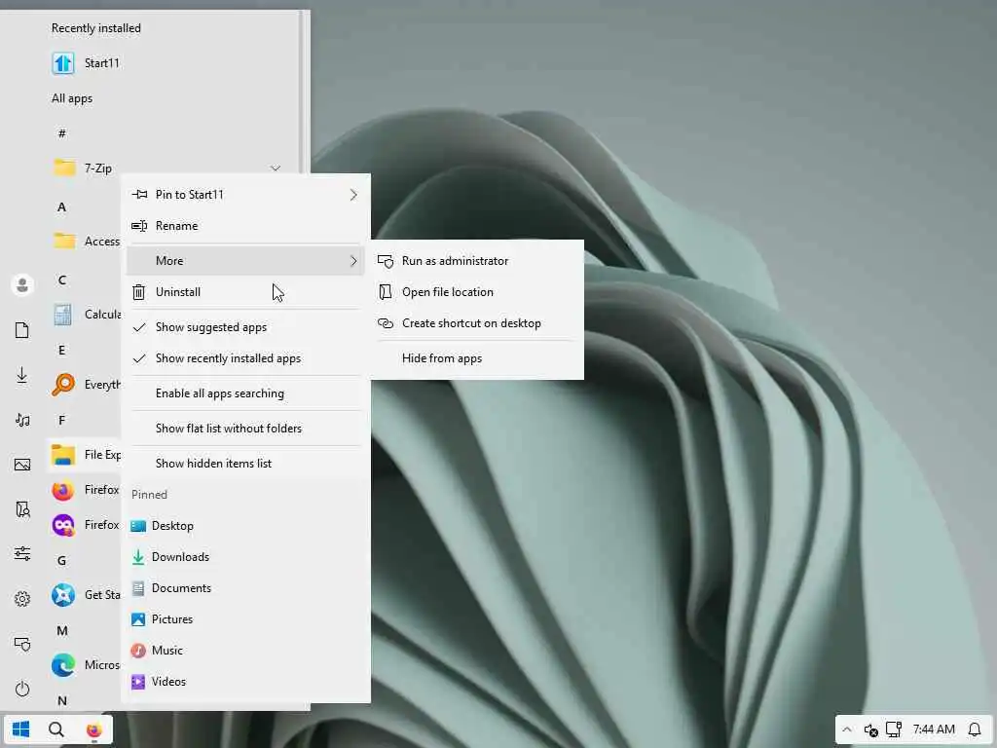
Task: Select Create shortcut on desktop
Action: click(477, 323)
